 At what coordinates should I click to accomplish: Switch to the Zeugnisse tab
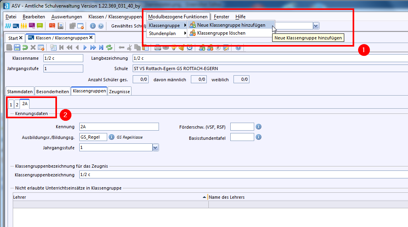120,92
